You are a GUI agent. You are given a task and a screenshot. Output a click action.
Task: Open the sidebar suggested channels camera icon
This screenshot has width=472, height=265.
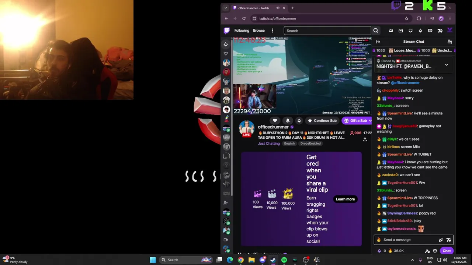[226, 240]
